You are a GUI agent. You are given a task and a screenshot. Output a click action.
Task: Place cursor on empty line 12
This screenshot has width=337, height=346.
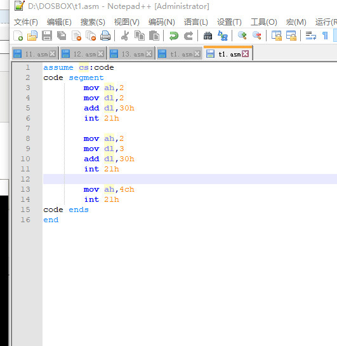pos(190,179)
